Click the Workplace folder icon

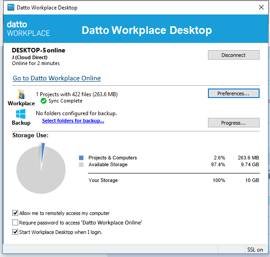21,94
